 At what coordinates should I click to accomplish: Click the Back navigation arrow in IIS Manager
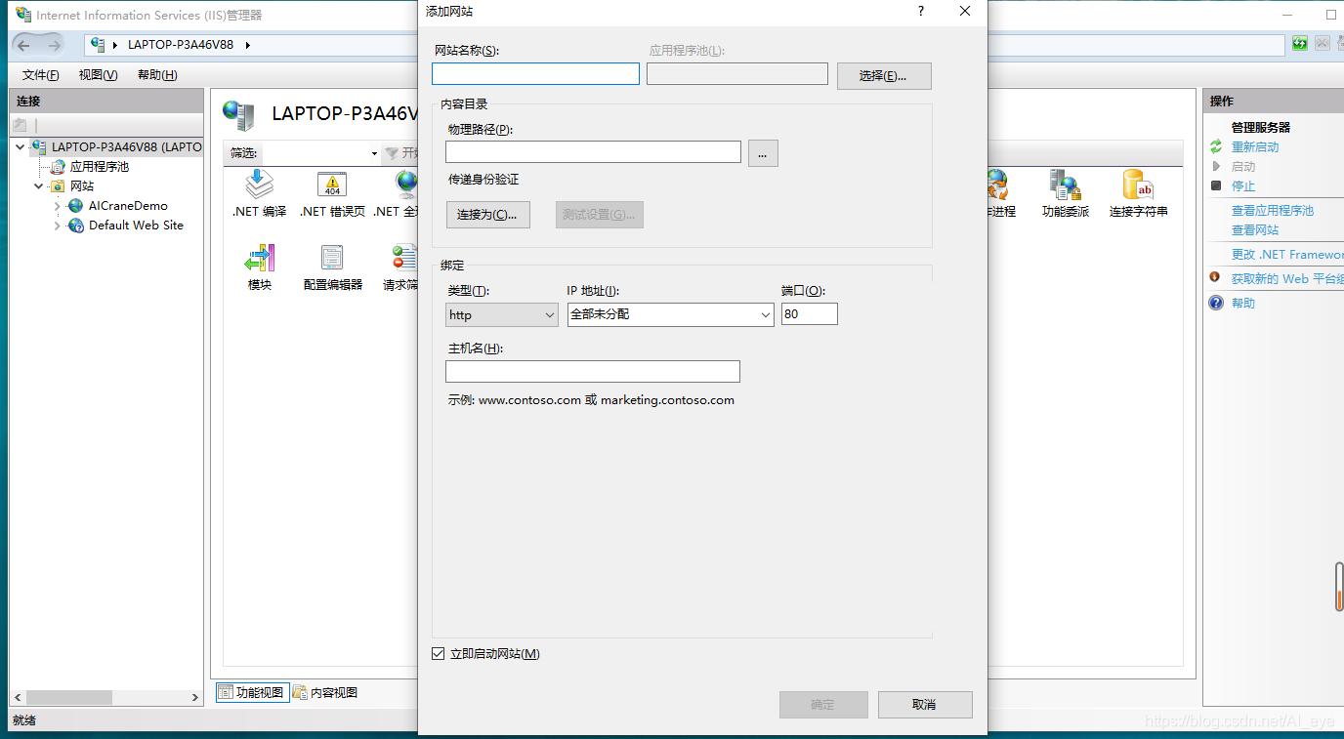pos(23,45)
